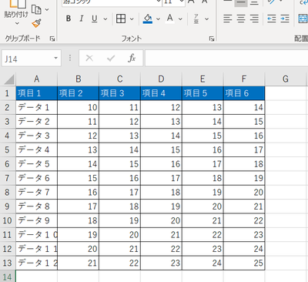The height and width of the screenshot is (282, 308).
Task: Select Format Painter brush icon
Action: coord(37,24)
